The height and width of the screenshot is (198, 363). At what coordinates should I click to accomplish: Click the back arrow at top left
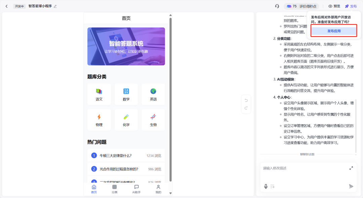[x=7, y=6]
